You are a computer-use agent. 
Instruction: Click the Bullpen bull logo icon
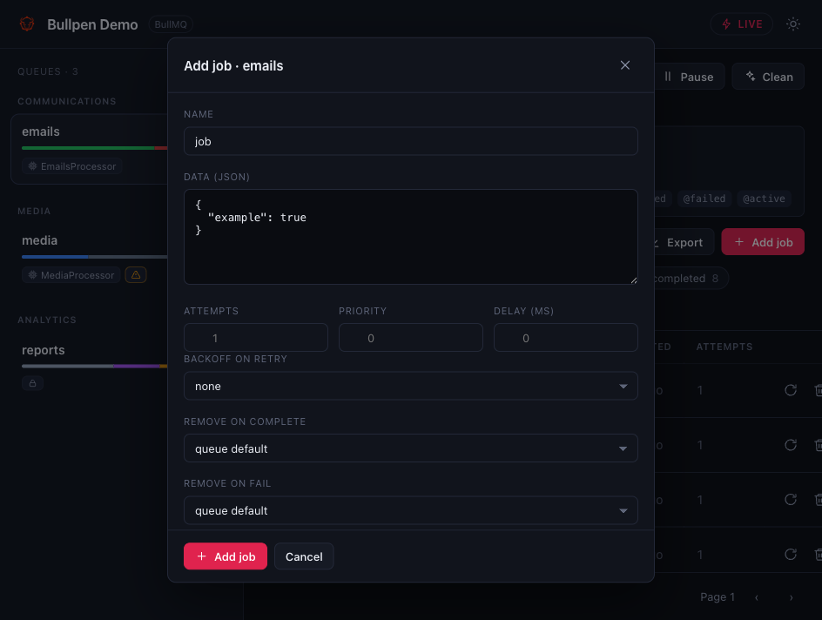[x=27, y=24]
